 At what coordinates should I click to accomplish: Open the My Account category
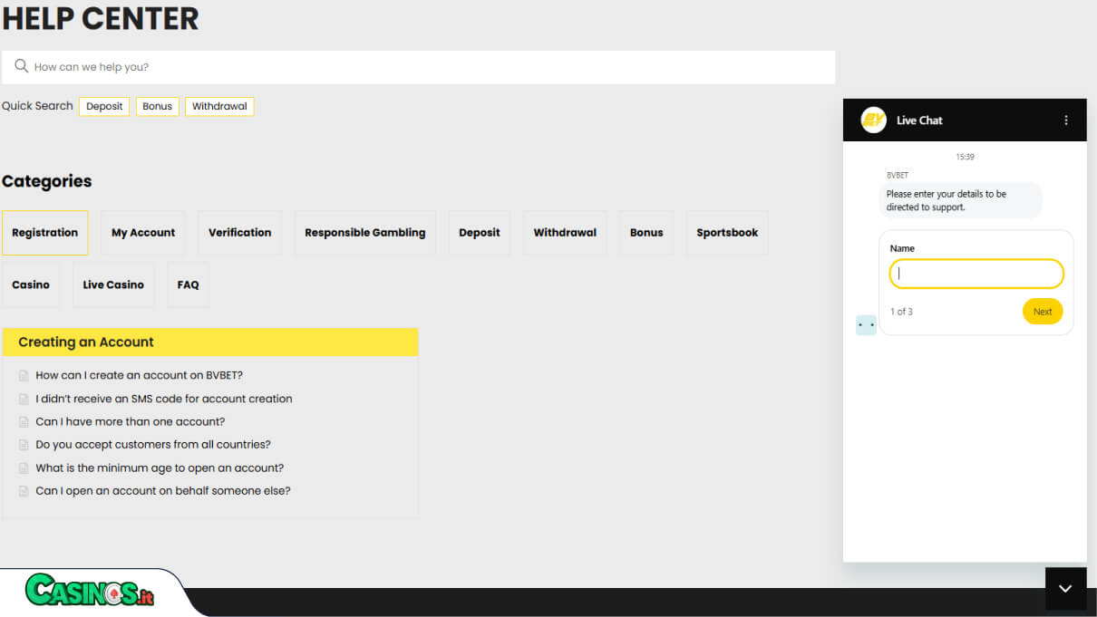(x=143, y=233)
